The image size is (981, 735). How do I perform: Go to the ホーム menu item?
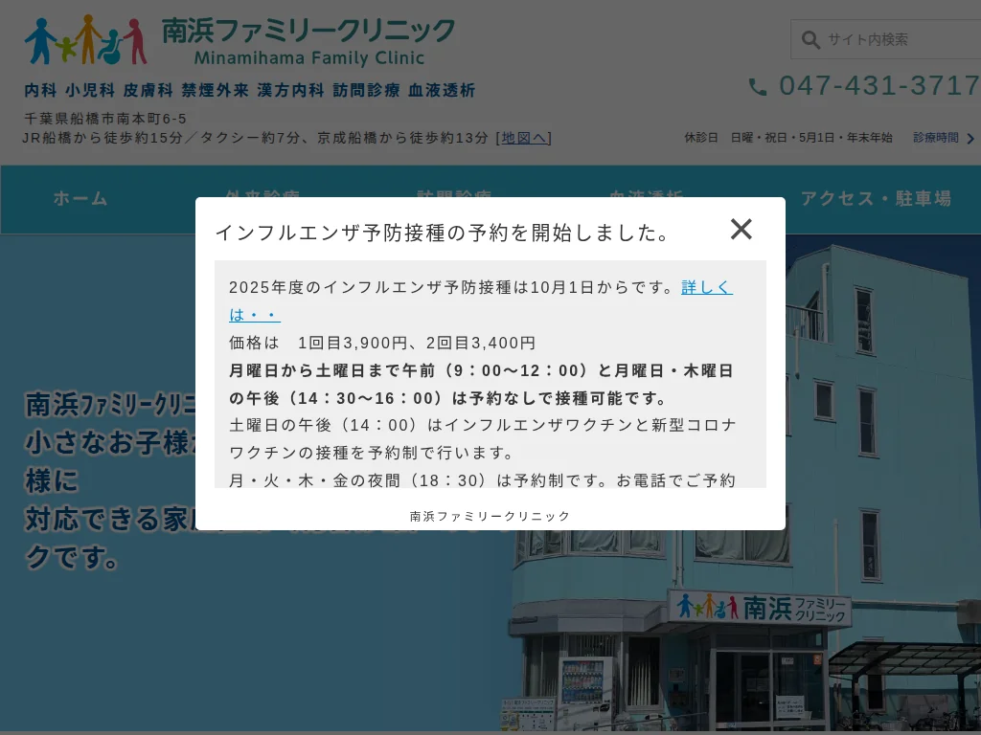click(x=80, y=199)
